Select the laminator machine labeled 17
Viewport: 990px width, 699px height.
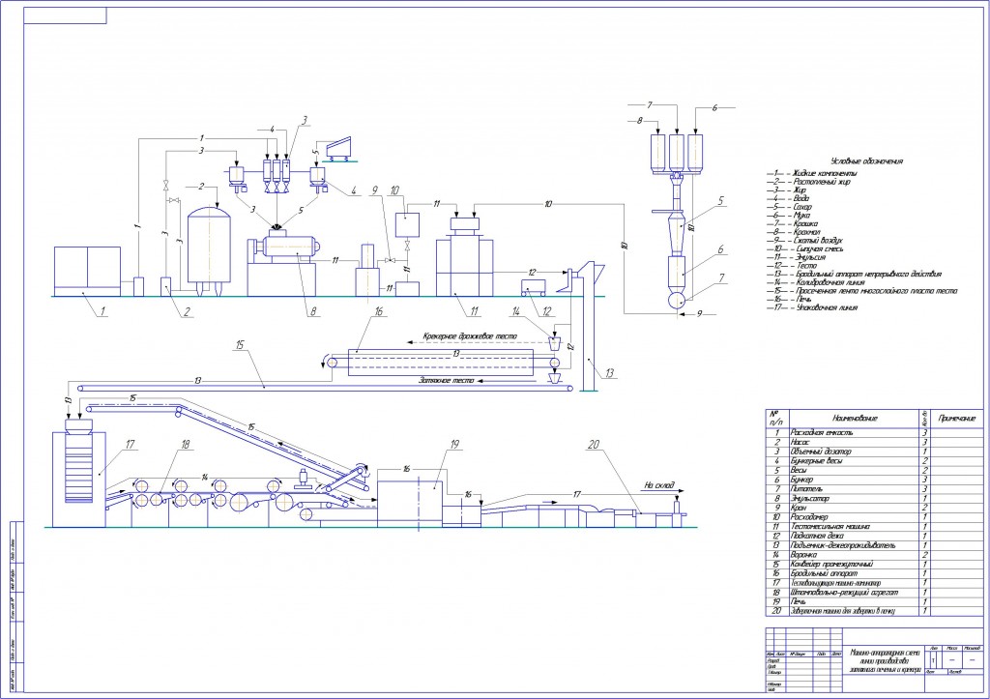(x=79, y=473)
